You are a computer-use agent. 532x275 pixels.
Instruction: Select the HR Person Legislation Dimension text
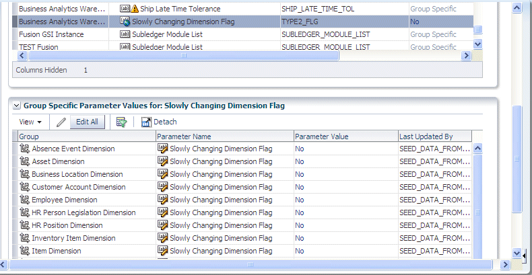[x=84, y=212]
